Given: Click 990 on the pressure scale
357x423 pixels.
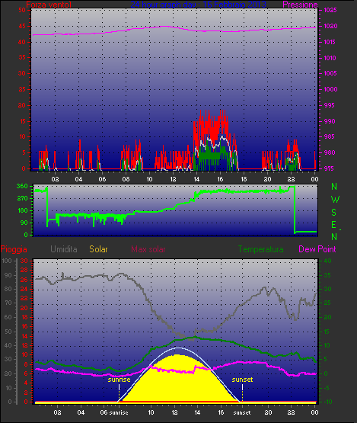Looking at the screenshot, I should (x=330, y=121).
